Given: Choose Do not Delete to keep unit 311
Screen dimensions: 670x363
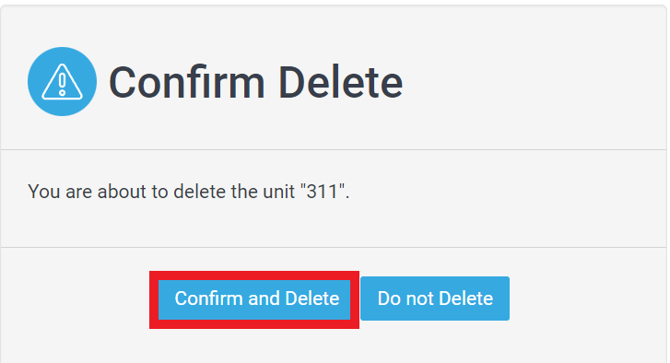Looking at the screenshot, I should [435, 299].
